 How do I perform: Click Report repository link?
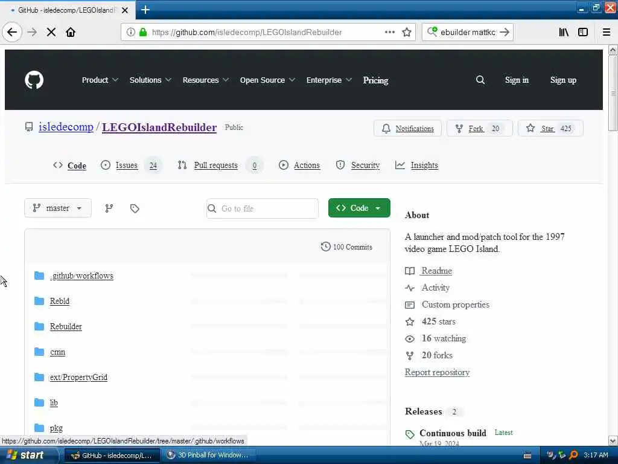point(437,372)
